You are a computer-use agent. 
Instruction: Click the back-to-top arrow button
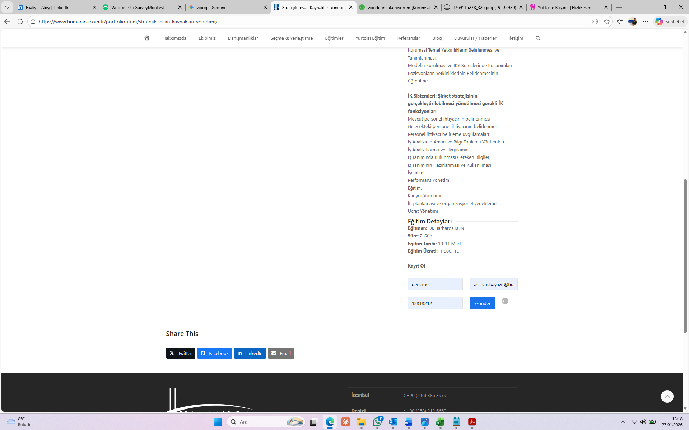(667, 396)
